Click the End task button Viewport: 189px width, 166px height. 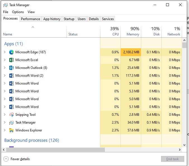tap(173, 159)
